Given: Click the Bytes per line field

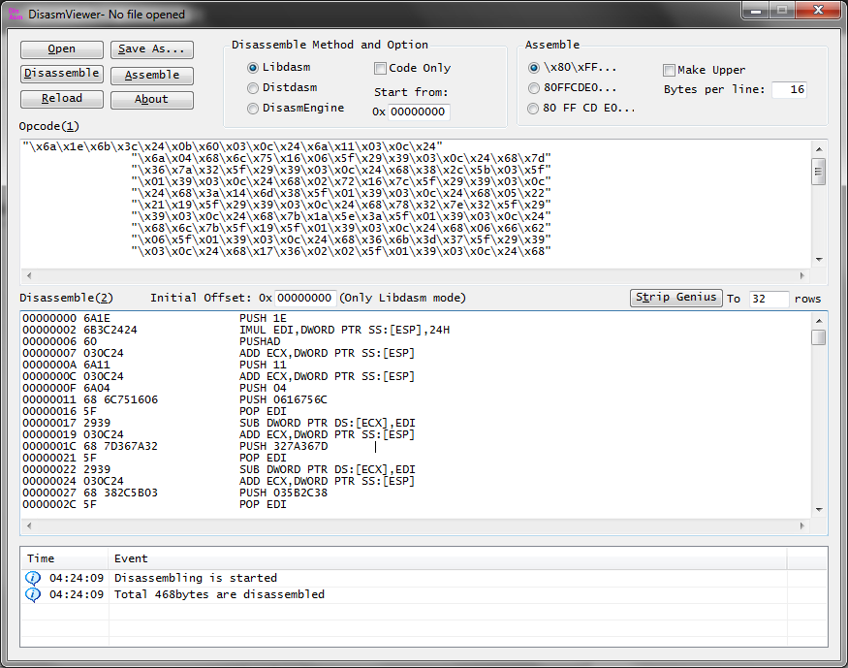Looking at the screenshot, I should 789,90.
